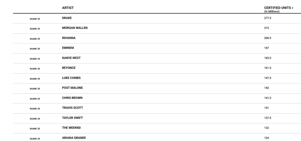Open the Drake artist link
Screen dimensions: 301x141
click(67, 18)
